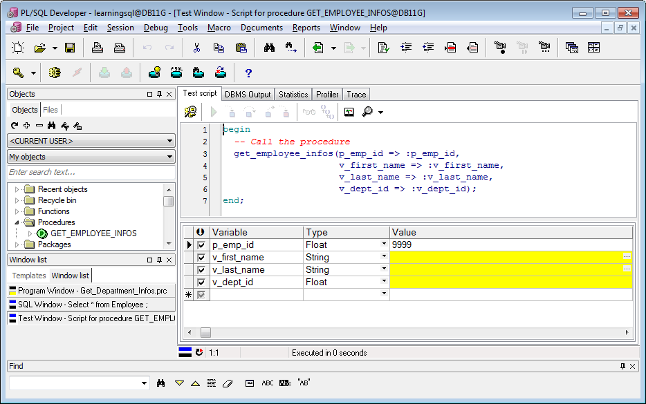The width and height of the screenshot is (646, 404).
Task: Toggle case sensitive ABC option in Find bar
Action: coord(268,383)
